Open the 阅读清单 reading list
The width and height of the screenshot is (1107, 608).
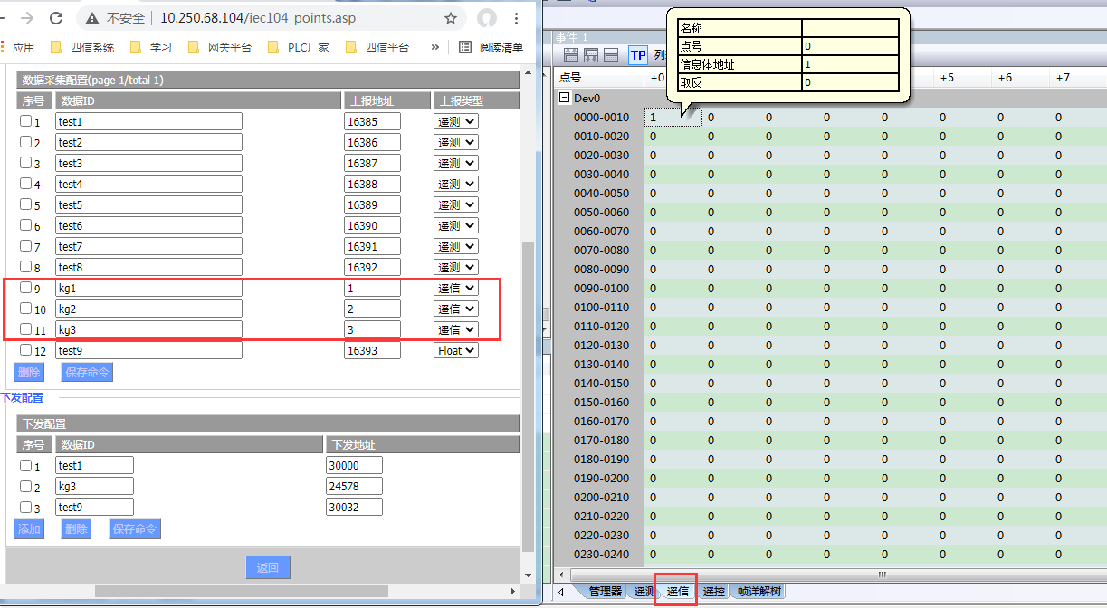[x=491, y=47]
